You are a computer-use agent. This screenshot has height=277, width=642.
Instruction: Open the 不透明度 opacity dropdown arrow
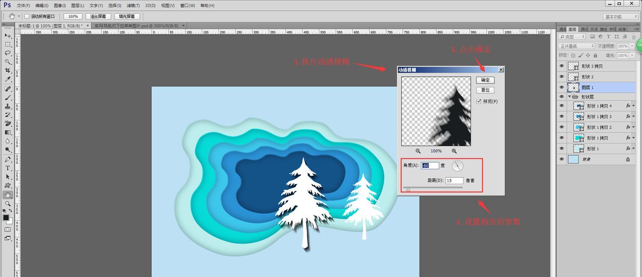coord(632,46)
